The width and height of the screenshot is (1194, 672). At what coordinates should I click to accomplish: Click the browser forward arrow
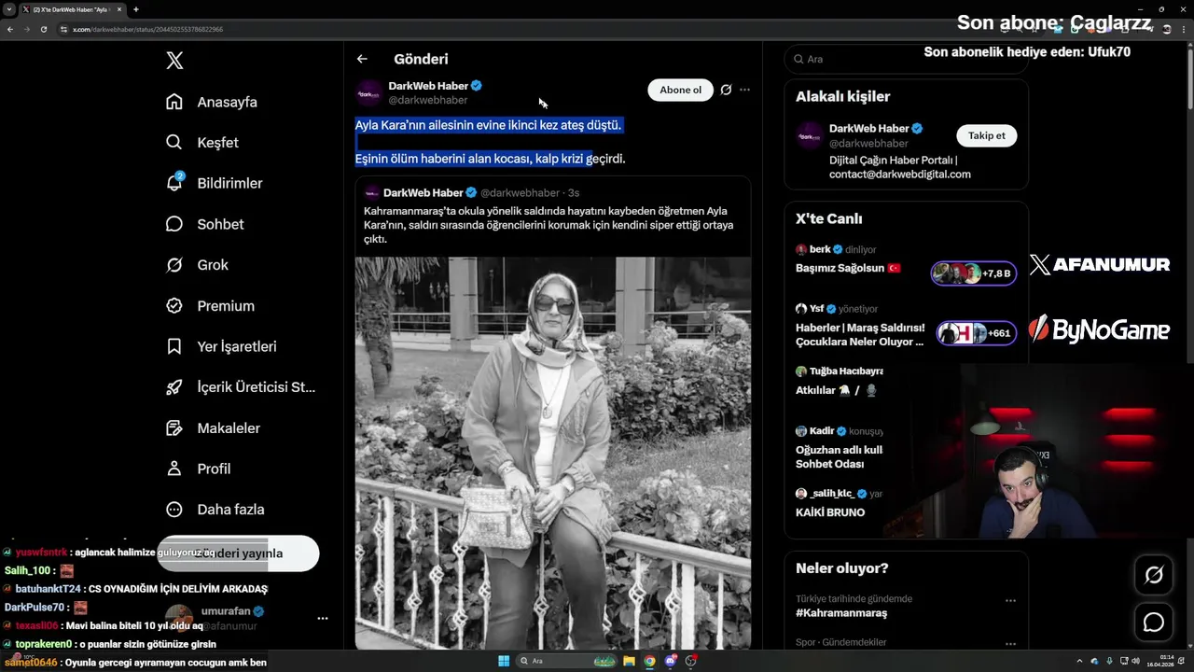[27, 29]
